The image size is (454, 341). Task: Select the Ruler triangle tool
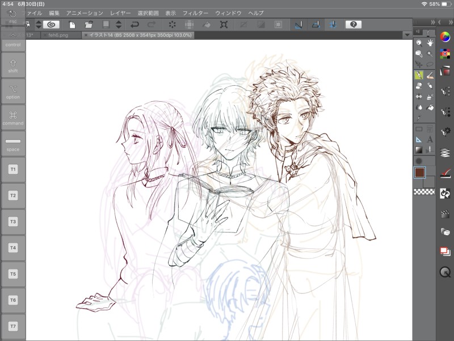pyautogui.click(x=419, y=139)
